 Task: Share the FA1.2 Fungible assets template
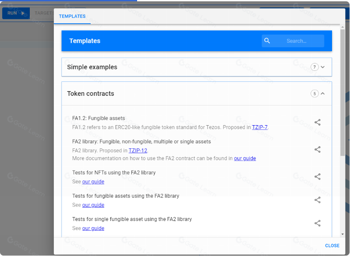(318, 123)
